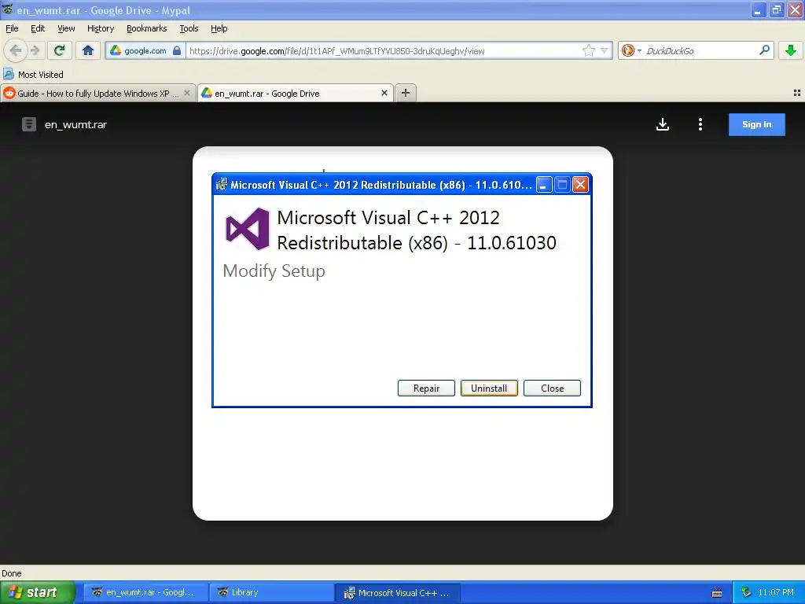Click the installer icon in dialog title bar
This screenshot has height=604, width=805.
[221, 184]
